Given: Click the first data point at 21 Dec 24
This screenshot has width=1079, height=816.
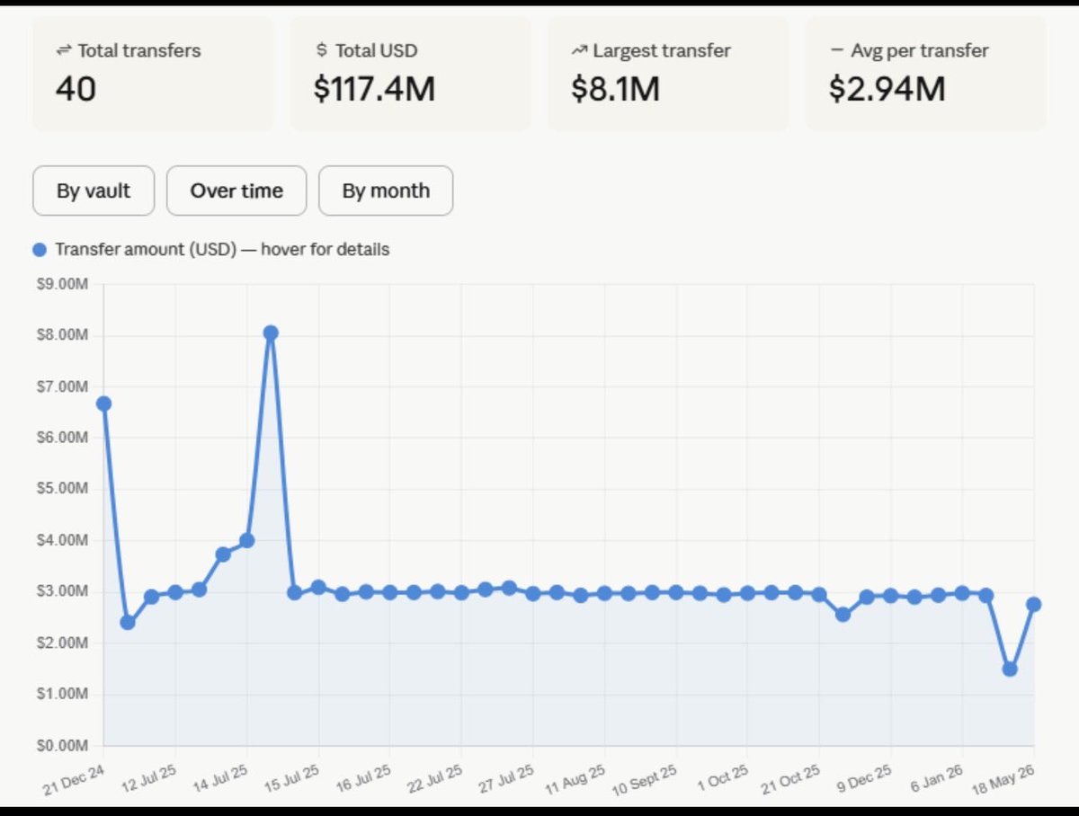Looking at the screenshot, I should [x=103, y=404].
